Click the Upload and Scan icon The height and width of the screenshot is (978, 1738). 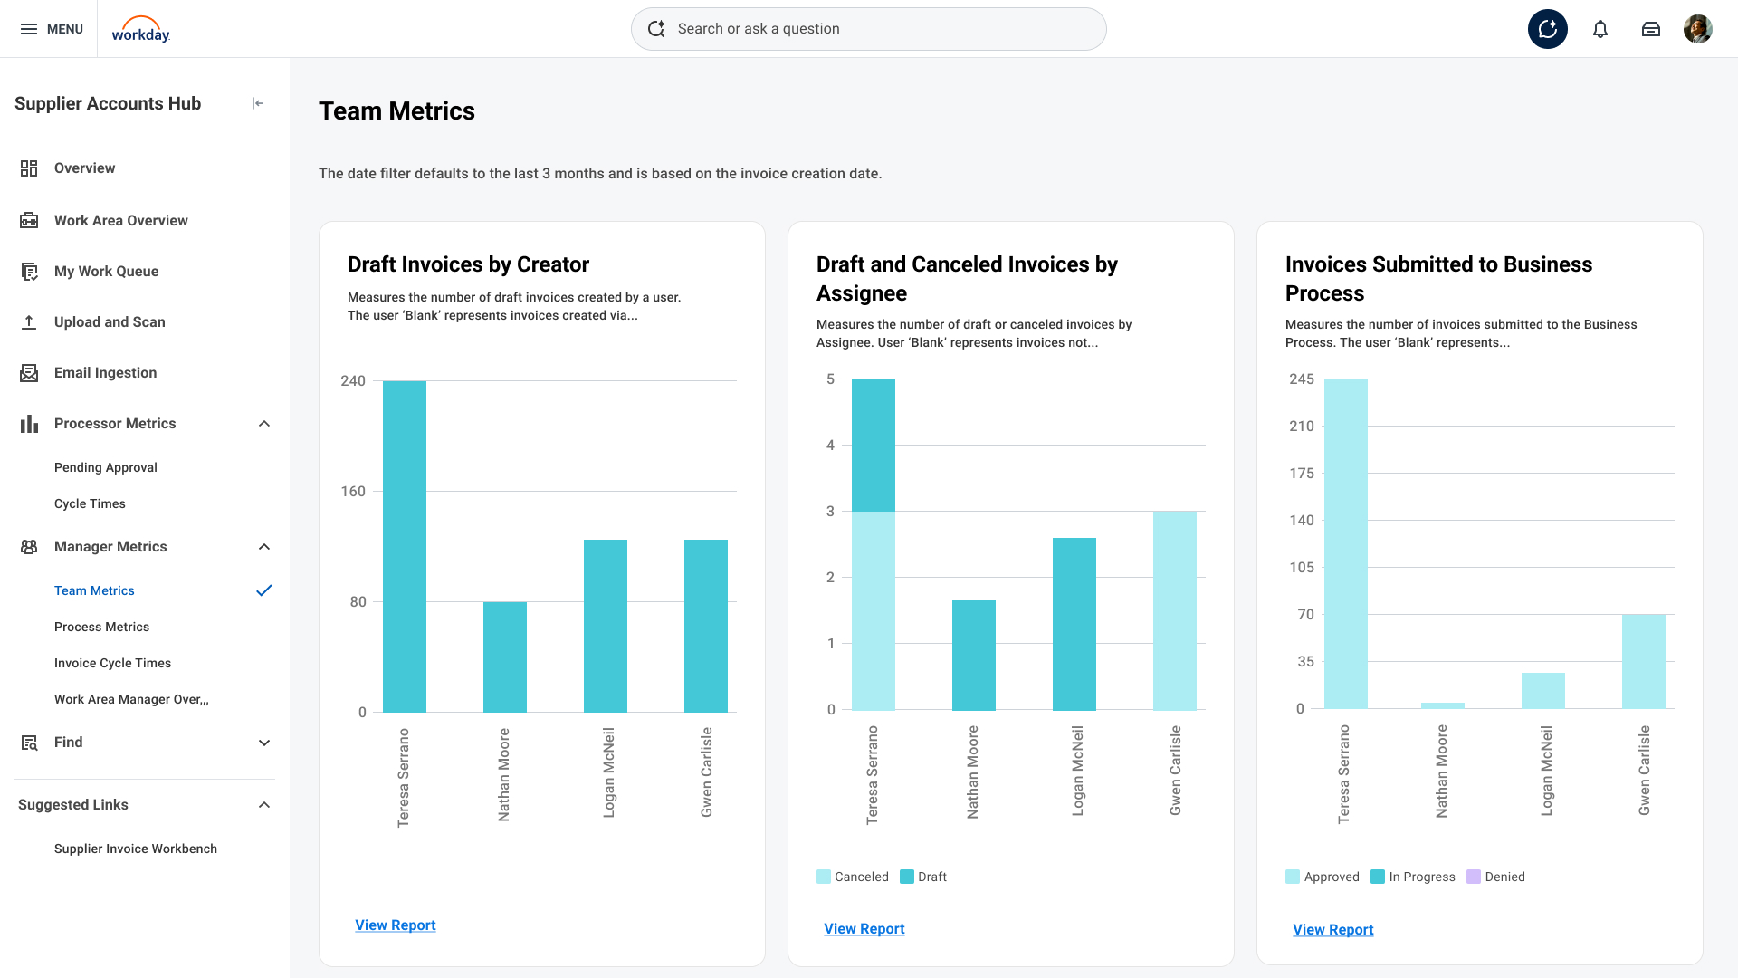pyautogui.click(x=29, y=322)
